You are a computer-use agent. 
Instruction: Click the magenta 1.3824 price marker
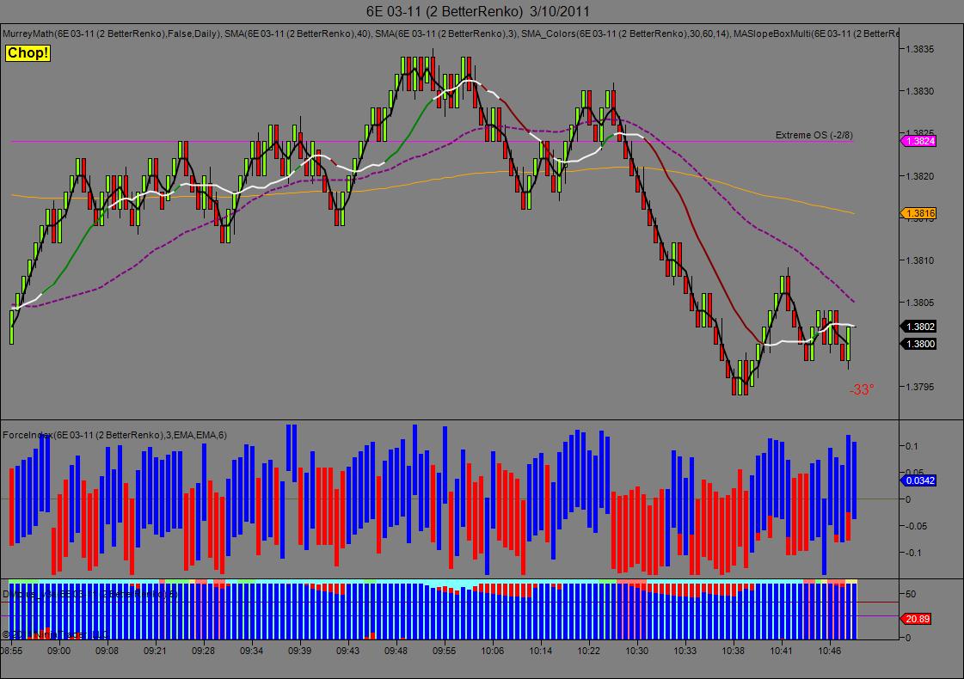[918, 141]
